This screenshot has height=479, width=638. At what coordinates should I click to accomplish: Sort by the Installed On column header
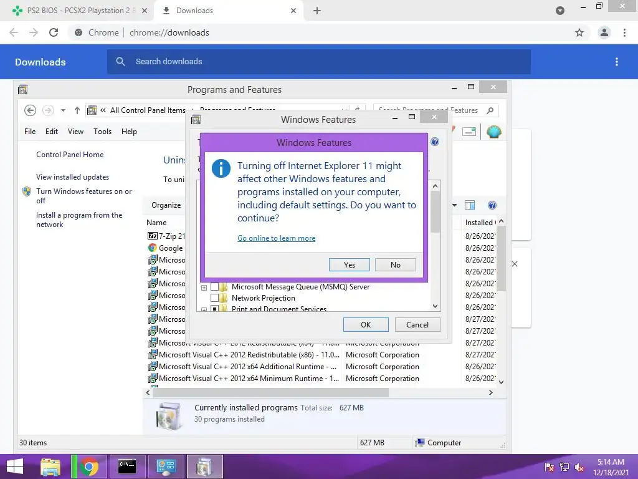coord(479,223)
